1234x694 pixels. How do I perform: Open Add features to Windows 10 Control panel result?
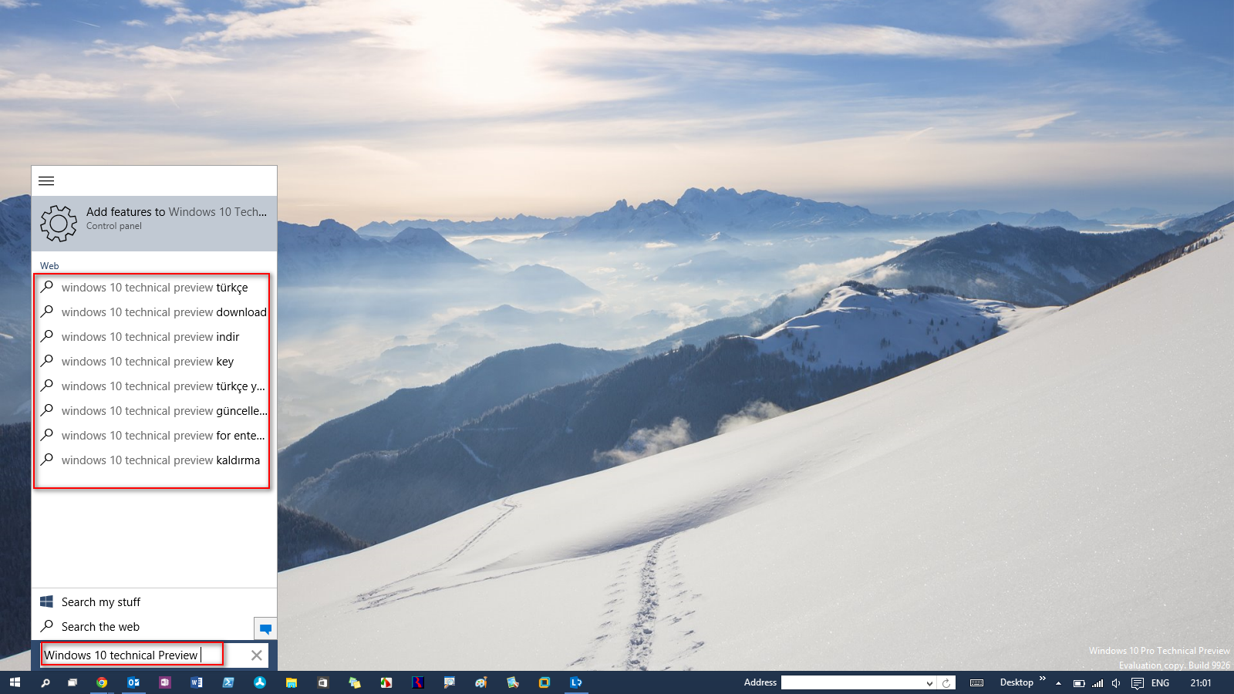pos(154,224)
